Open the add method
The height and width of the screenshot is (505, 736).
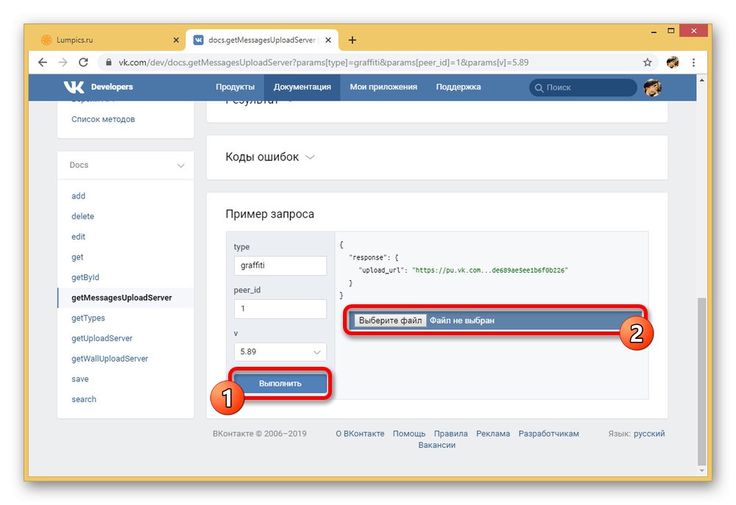[79, 196]
